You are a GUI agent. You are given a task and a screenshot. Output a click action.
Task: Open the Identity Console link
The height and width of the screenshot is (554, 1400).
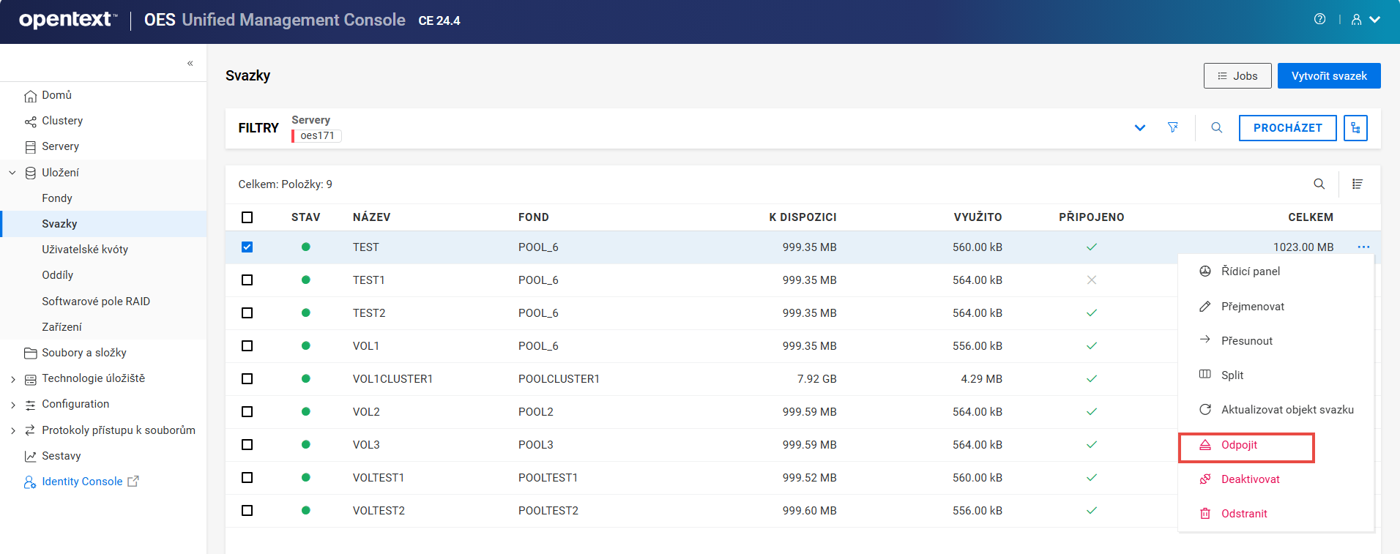click(82, 482)
